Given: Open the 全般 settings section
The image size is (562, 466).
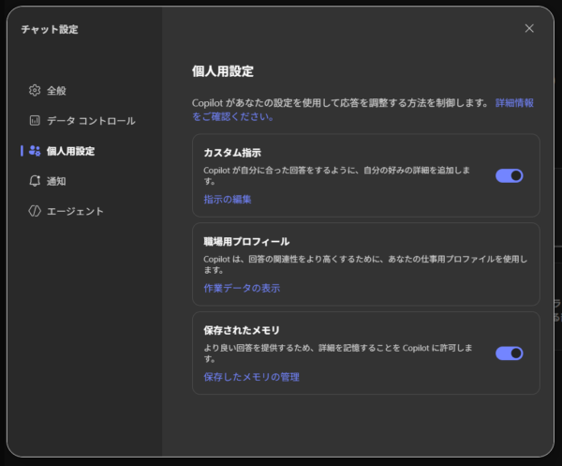Looking at the screenshot, I should 57,91.
